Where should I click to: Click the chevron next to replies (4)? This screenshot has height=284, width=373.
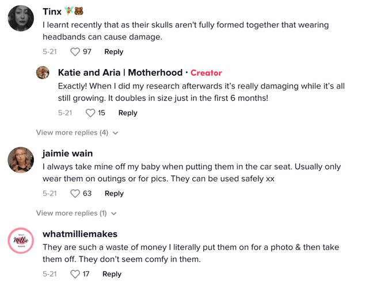coord(115,133)
